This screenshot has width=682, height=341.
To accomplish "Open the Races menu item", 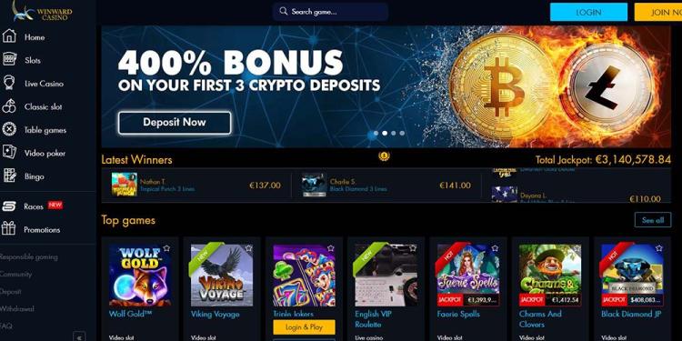I will (33, 206).
